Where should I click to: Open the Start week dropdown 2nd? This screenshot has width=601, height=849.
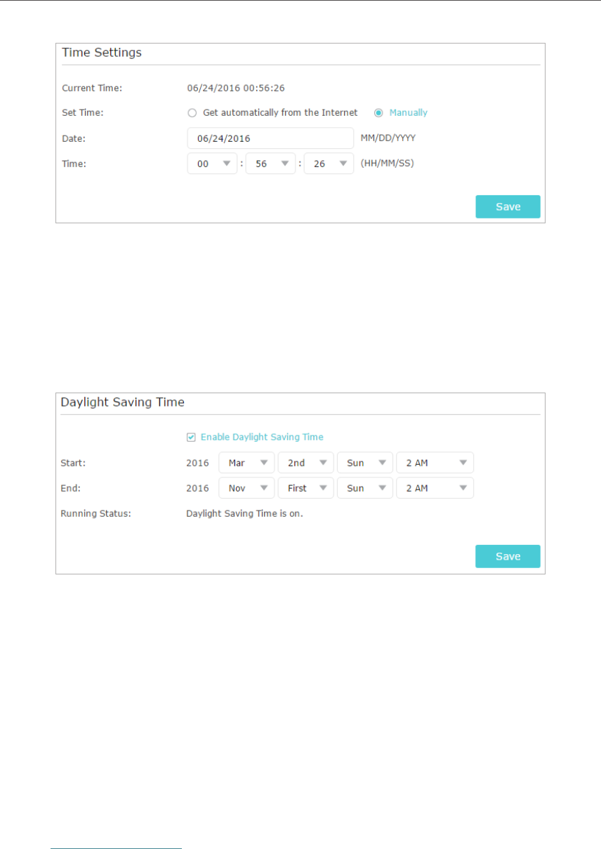point(305,463)
